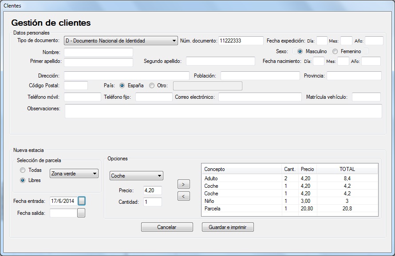Select the Parcela row in the table
This screenshot has height=256, width=395.
[x=290, y=209]
